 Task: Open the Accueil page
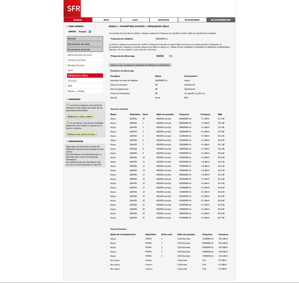(x=85, y=38)
